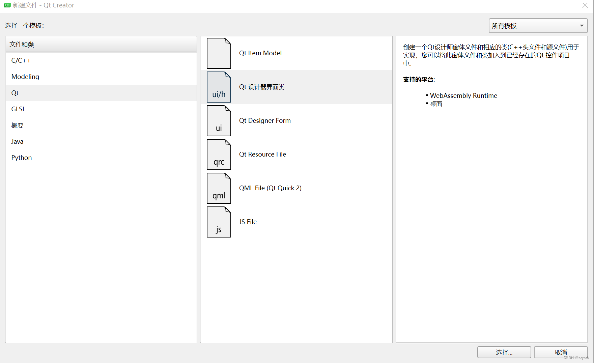Choose the Qt Designer Form template
The width and height of the screenshot is (594, 363).
pos(296,121)
